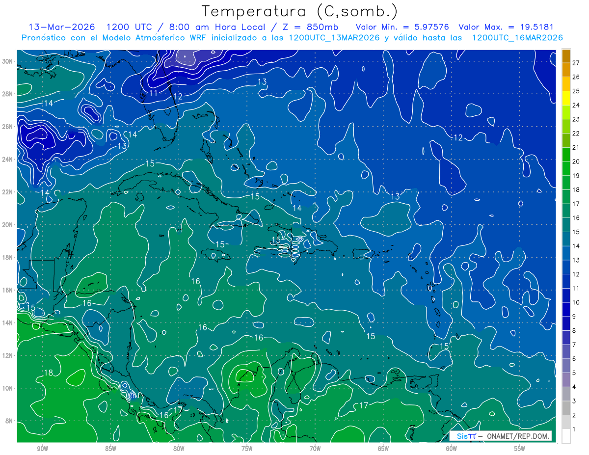This screenshot has width=589, height=455.
Task: Click the value '25' in the color legend
Action: click(576, 91)
